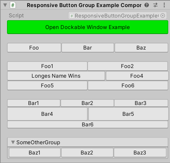Open component three-dot context menu
The image size is (170, 163).
(x=164, y=5)
